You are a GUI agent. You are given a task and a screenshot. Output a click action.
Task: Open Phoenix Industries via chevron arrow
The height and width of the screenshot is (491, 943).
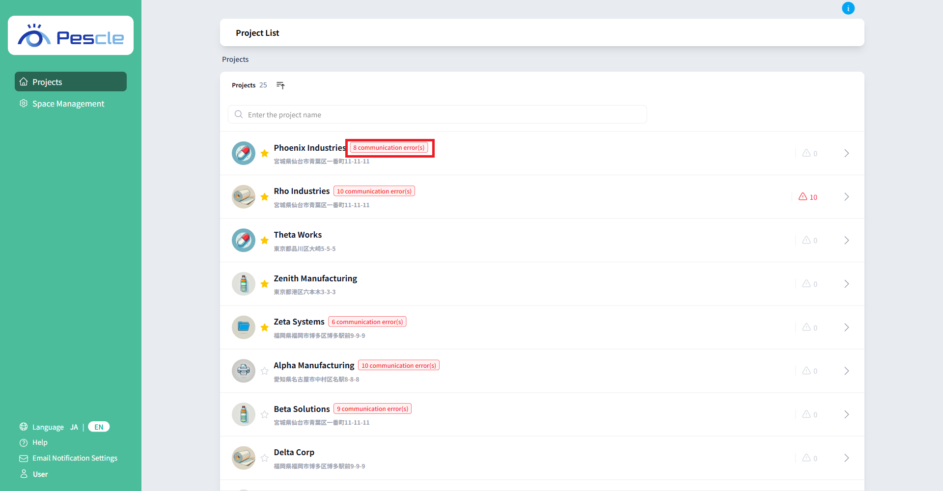[x=847, y=153]
